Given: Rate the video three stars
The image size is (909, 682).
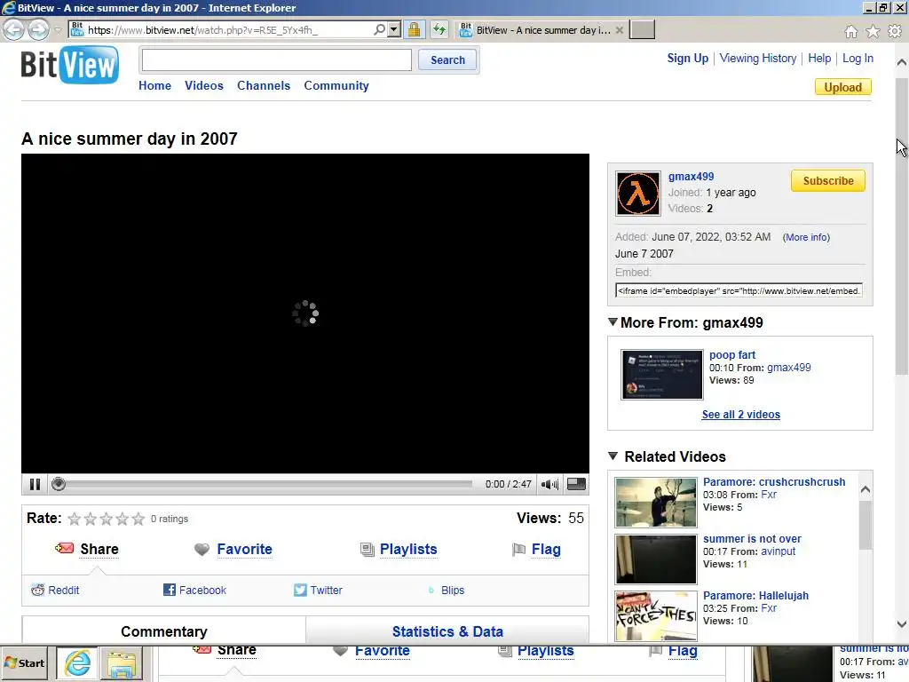Looking at the screenshot, I should pyautogui.click(x=107, y=519).
